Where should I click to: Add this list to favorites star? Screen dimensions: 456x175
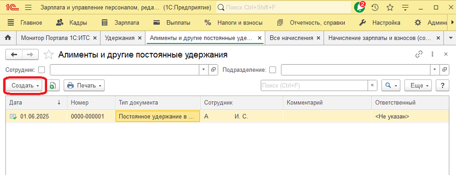49,54
